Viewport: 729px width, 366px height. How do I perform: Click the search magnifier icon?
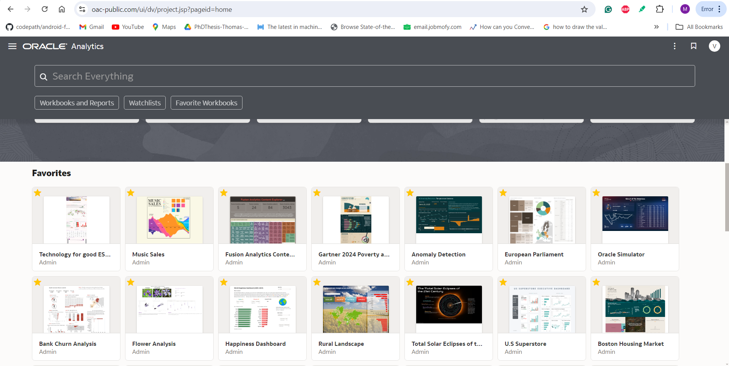coord(44,76)
